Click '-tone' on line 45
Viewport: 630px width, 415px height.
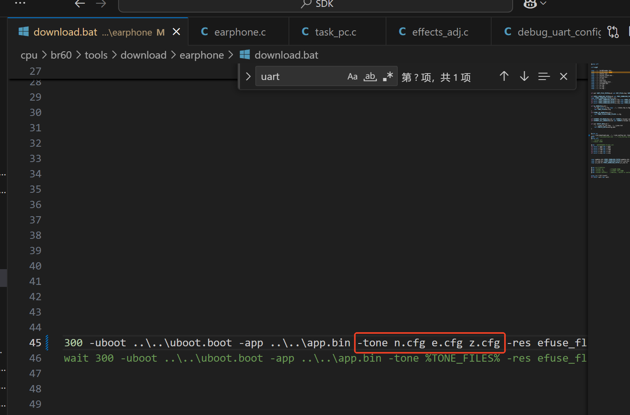pyautogui.click(x=372, y=343)
